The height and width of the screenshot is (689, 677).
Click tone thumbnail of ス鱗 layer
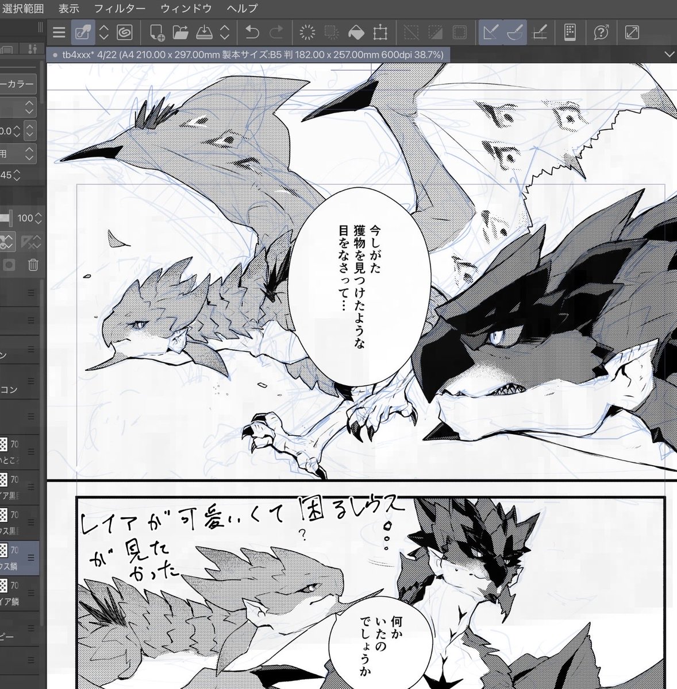[x=3, y=550]
